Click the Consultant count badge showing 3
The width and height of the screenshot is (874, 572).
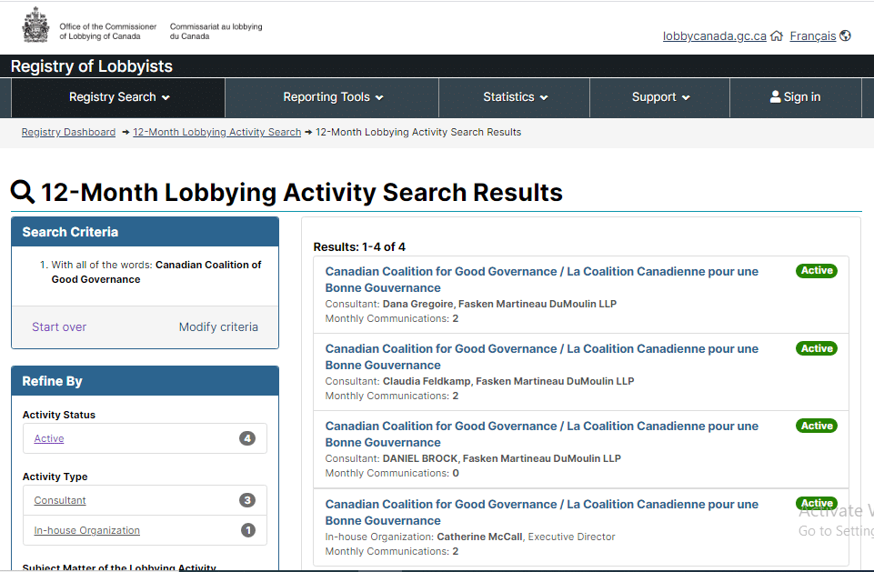(247, 500)
